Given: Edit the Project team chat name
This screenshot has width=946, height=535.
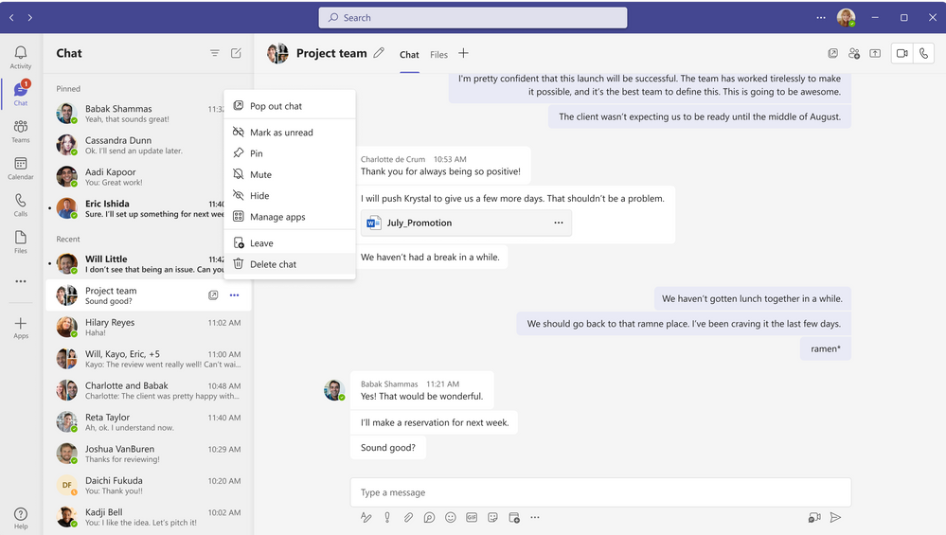Looking at the screenshot, I should 379,54.
